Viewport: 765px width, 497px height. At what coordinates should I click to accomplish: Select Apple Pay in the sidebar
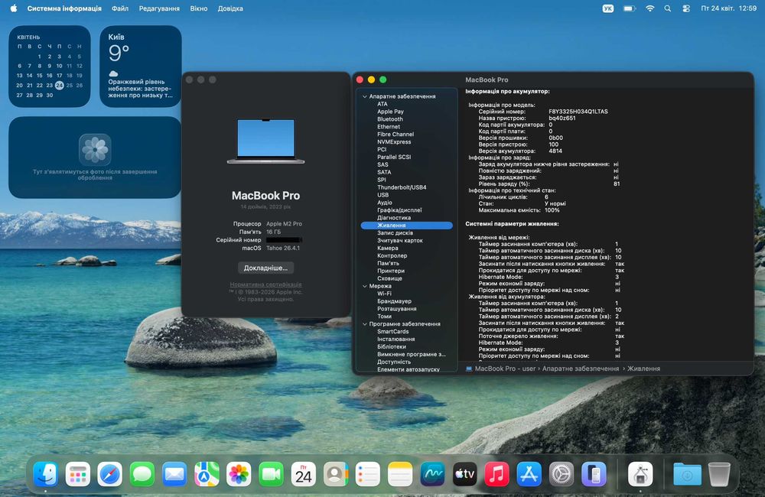click(390, 112)
